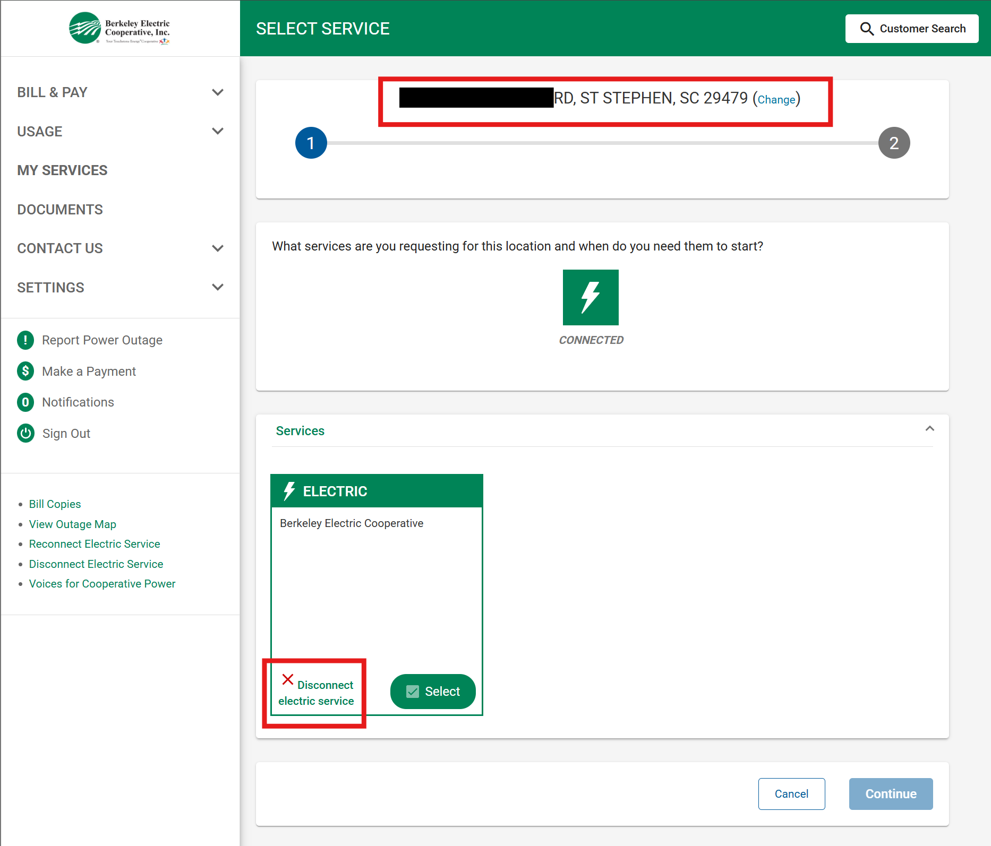Click the Sign Out power icon
This screenshot has width=991, height=846.
25,434
